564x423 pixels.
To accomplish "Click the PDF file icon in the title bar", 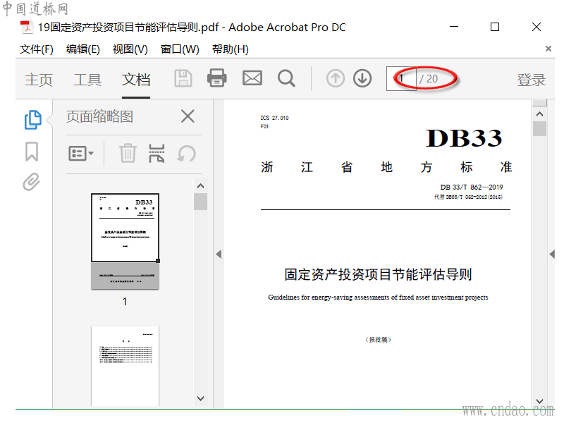I will 27,27.
